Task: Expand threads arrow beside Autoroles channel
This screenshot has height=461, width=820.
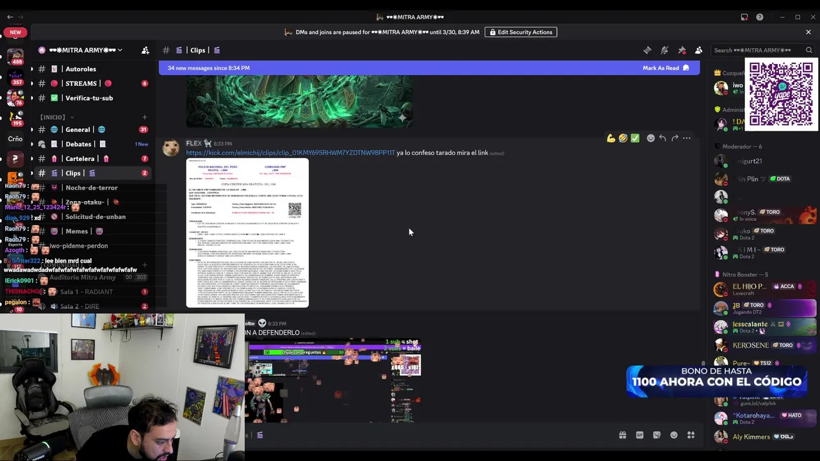Action: pos(32,69)
